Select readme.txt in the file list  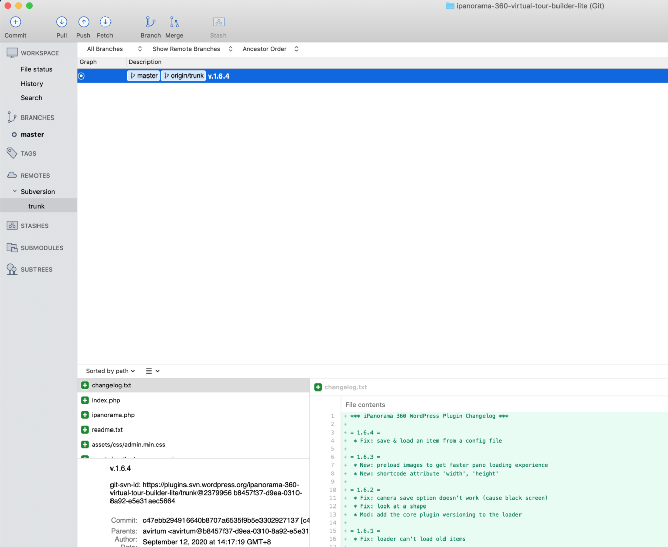click(193, 429)
